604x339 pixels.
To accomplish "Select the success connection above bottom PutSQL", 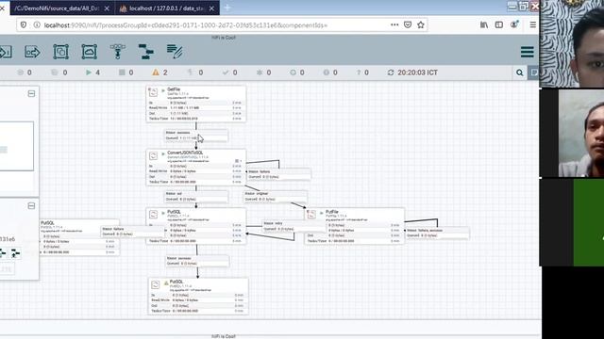I will click(x=197, y=261).
